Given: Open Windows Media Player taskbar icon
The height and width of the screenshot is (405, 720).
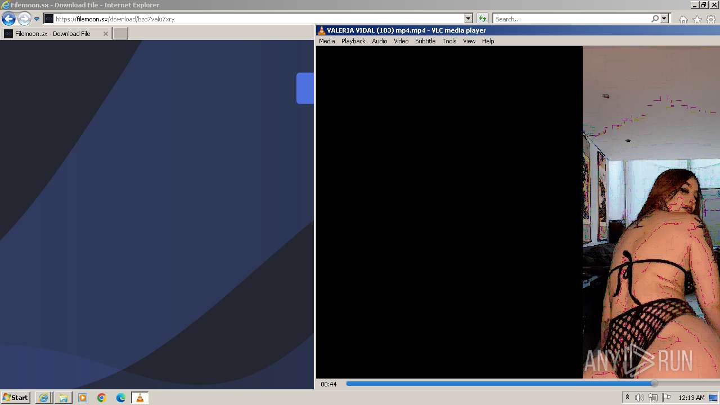Looking at the screenshot, I should 82,398.
